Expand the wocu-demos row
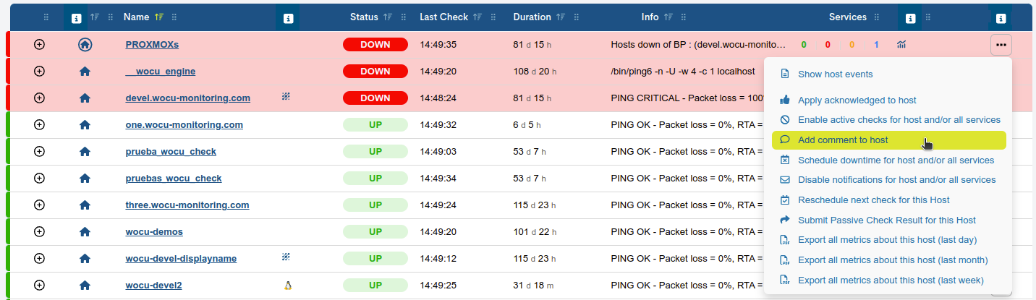The image size is (1036, 300). click(40, 231)
